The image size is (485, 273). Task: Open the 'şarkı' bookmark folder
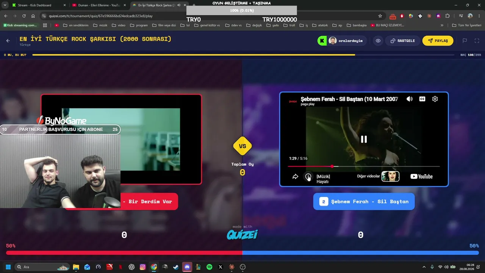272,25
